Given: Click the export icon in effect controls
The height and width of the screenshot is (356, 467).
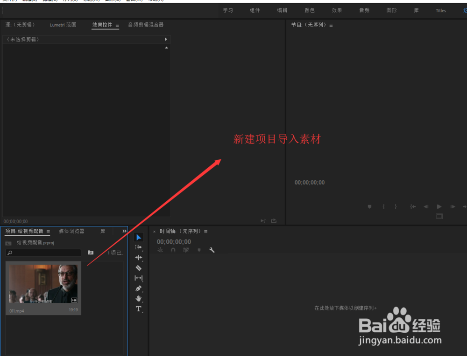Looking at the screenshot, I should 274,221.
